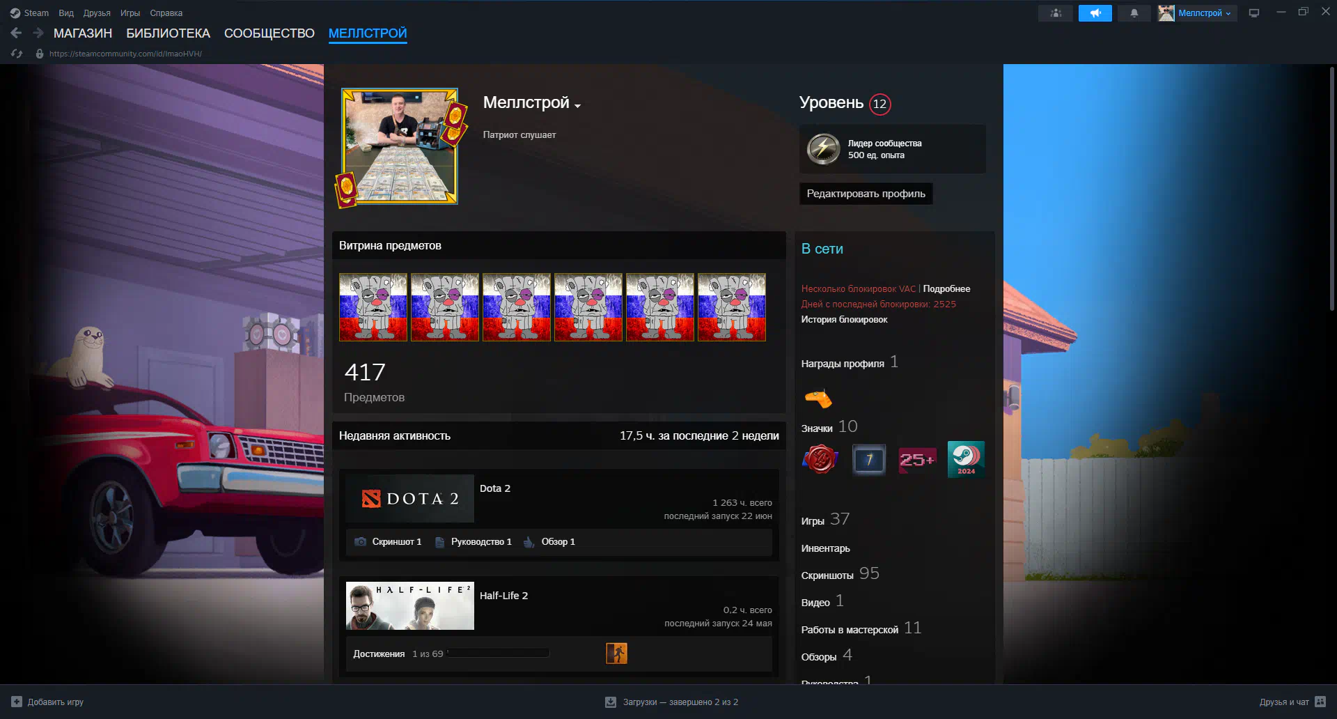The width and height of the screenshot is (1337, 719).
Task: Click the forward navigation arrow
Action: pos(38,33)
